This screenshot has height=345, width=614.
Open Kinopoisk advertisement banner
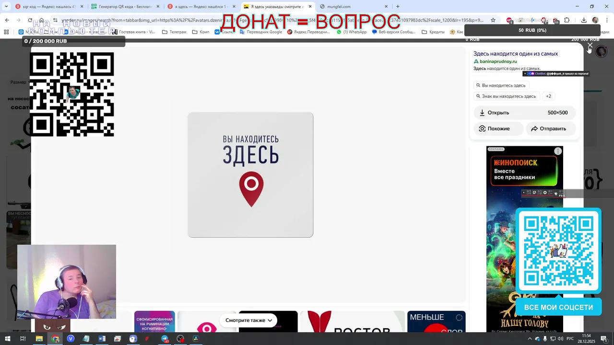tap(524, 239)
